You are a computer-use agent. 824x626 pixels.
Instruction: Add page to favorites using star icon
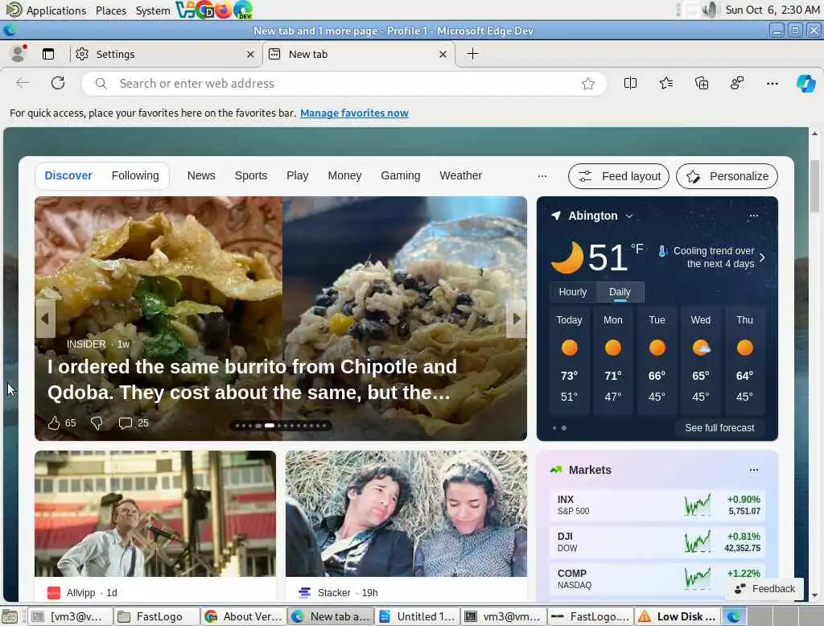pos(588,84)
